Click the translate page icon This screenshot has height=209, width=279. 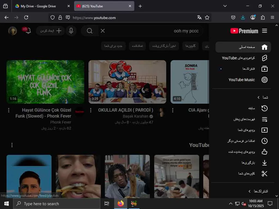coord(199,17)
